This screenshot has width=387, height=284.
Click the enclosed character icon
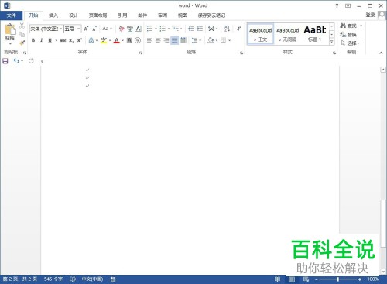138,40
